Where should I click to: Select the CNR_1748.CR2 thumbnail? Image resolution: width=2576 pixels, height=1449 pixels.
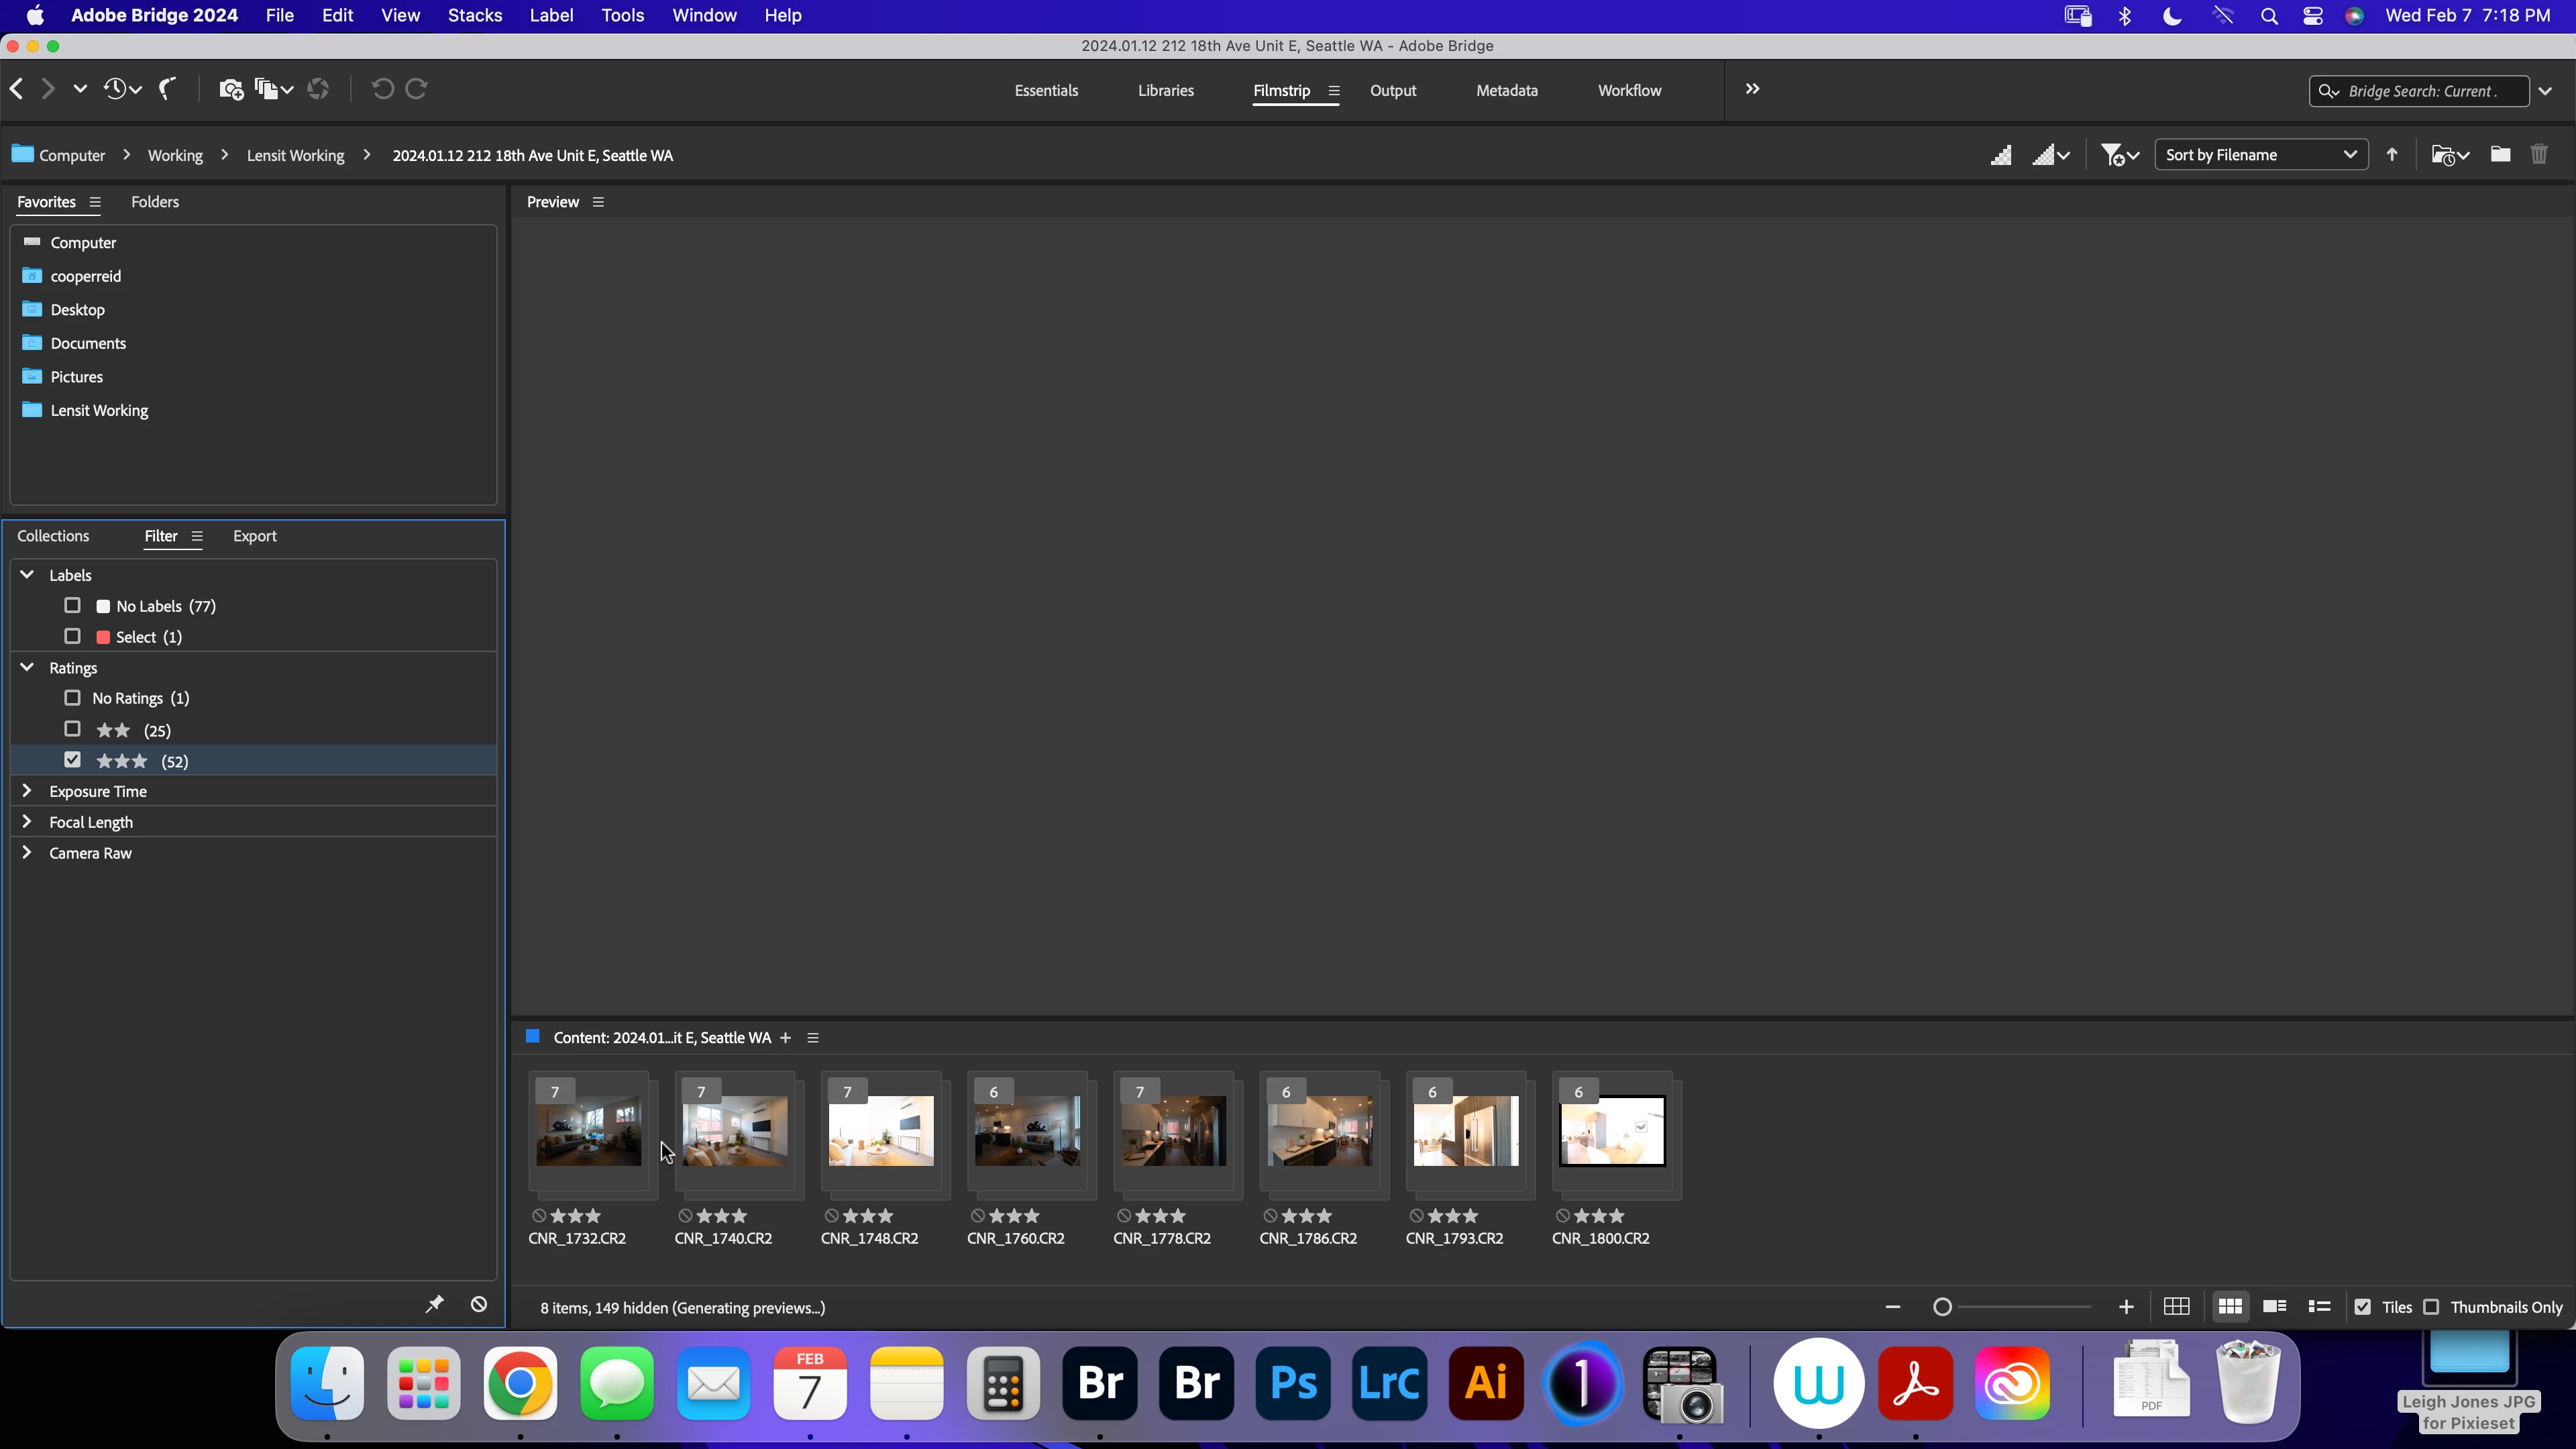click(881, 1131)
